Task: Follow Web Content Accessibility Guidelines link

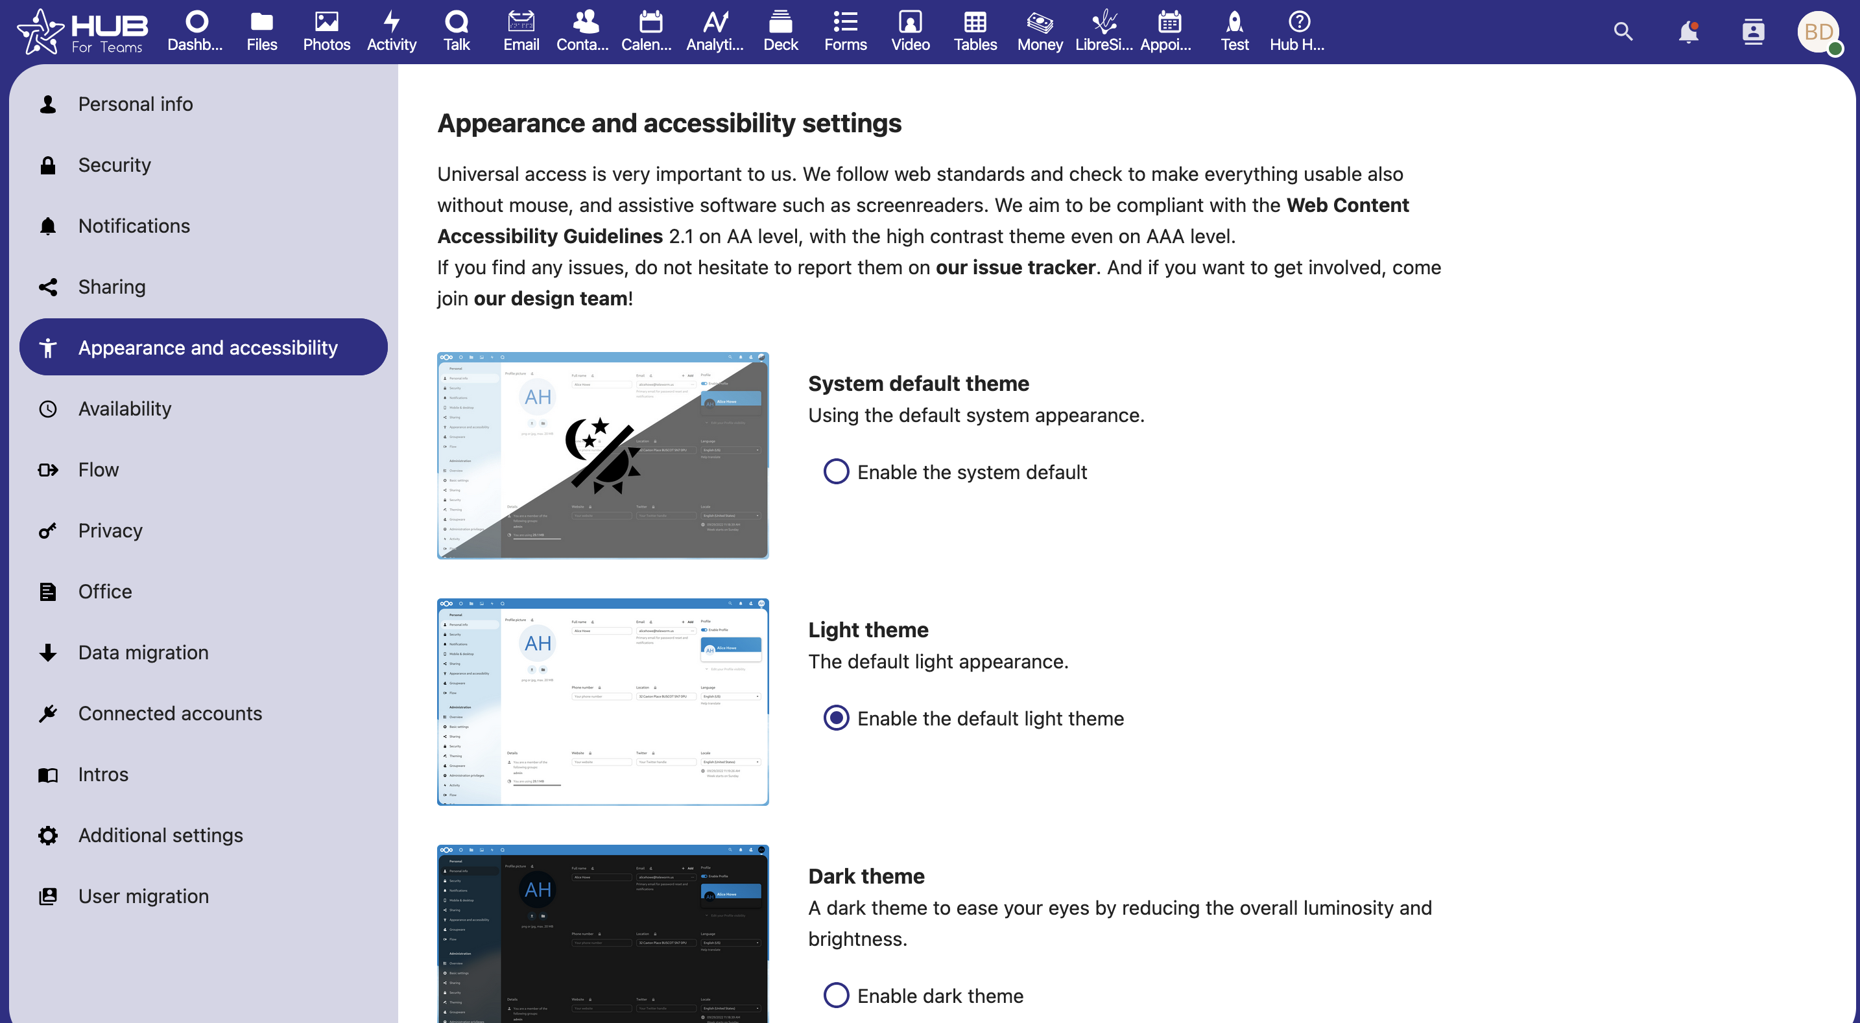Action: coord(1348,205)
